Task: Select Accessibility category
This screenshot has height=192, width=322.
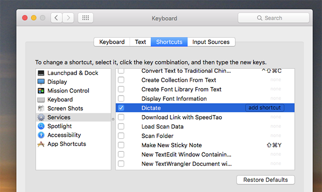Action: tap(73, 135)
